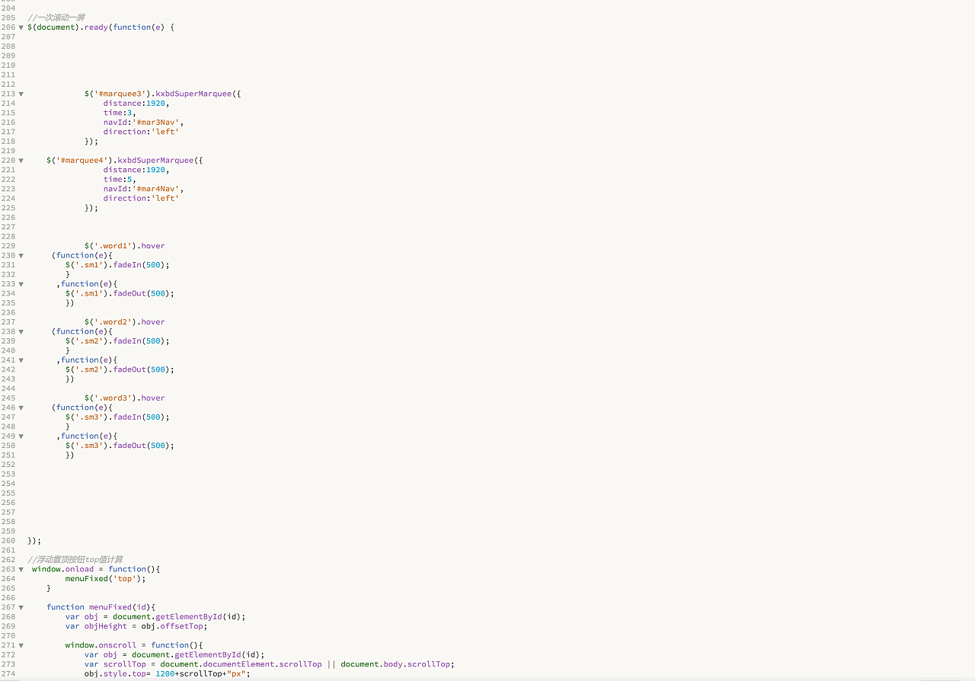Click "menuFixed('top');" call

pyautogui.click(x=105, y=579)
